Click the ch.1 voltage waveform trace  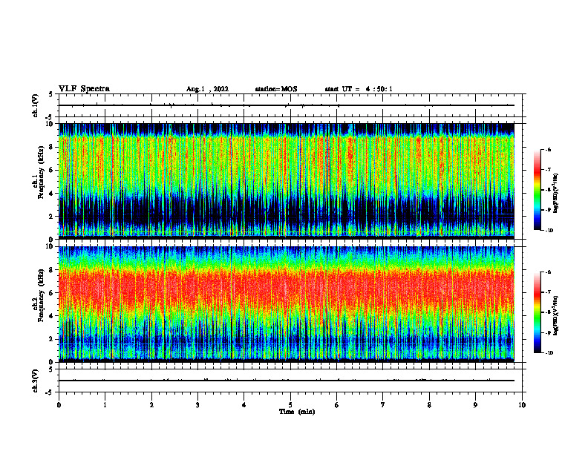tap(287, 105)
